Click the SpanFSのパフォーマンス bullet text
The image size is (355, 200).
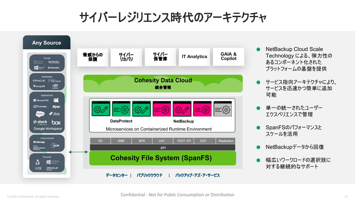[294, 128]
